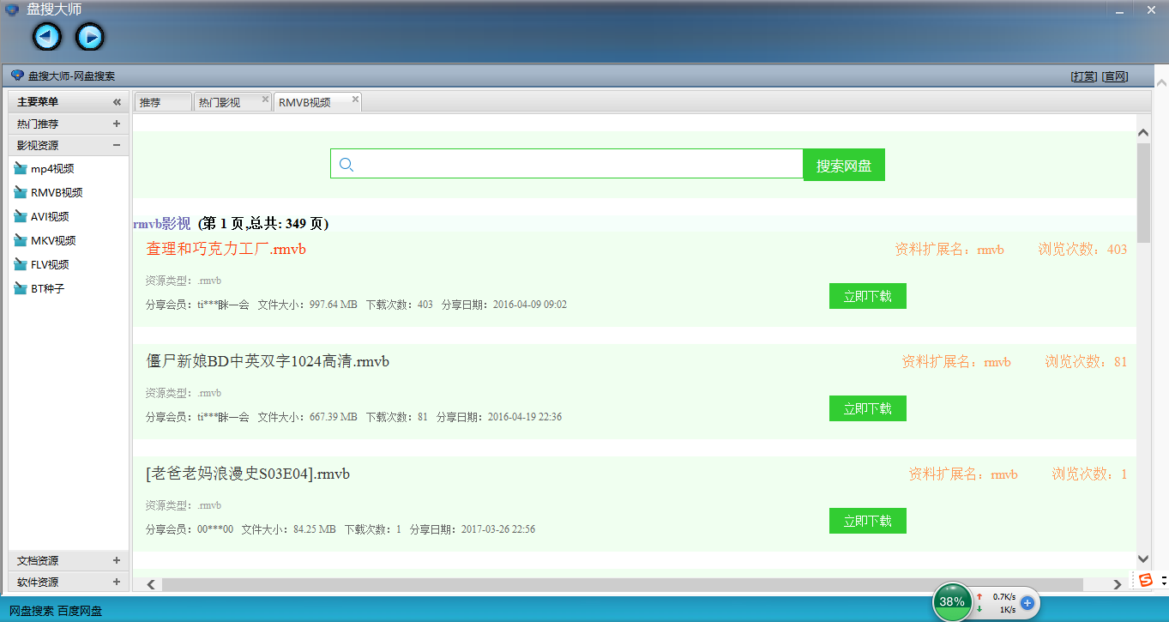Select the AVI视频 folder icon
This screenshot has width=1169, height=622.
[21, 217]
